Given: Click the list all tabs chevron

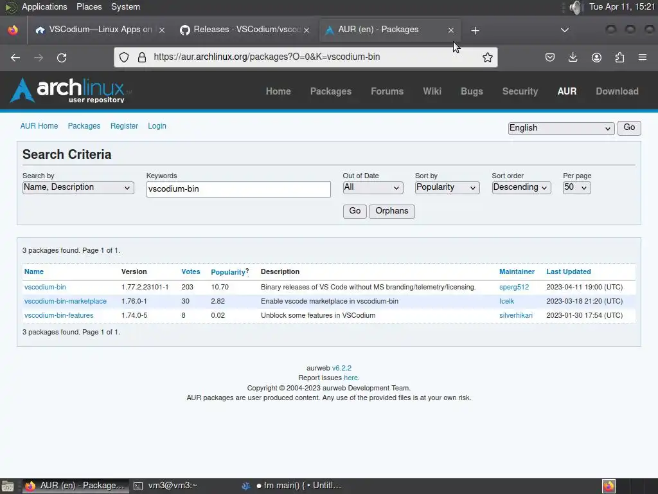Looking at the screenshot, I should 565,30.
